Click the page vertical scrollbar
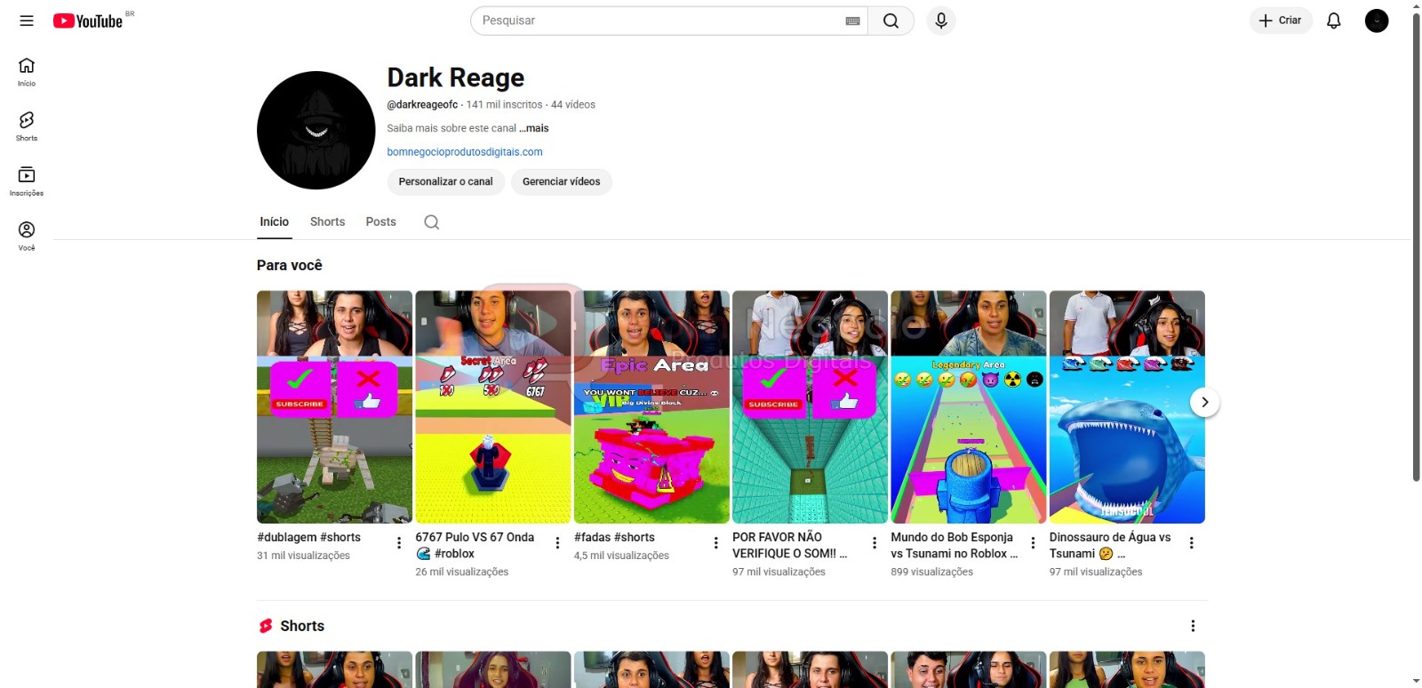 click(x=1416, y=249)
